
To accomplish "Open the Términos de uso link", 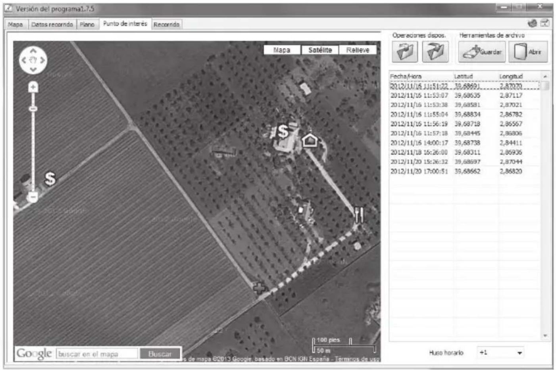I will 357,359.
